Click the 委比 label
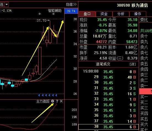Image resolution: width=152 pixels, height=131 pixels. click(144, 20)
